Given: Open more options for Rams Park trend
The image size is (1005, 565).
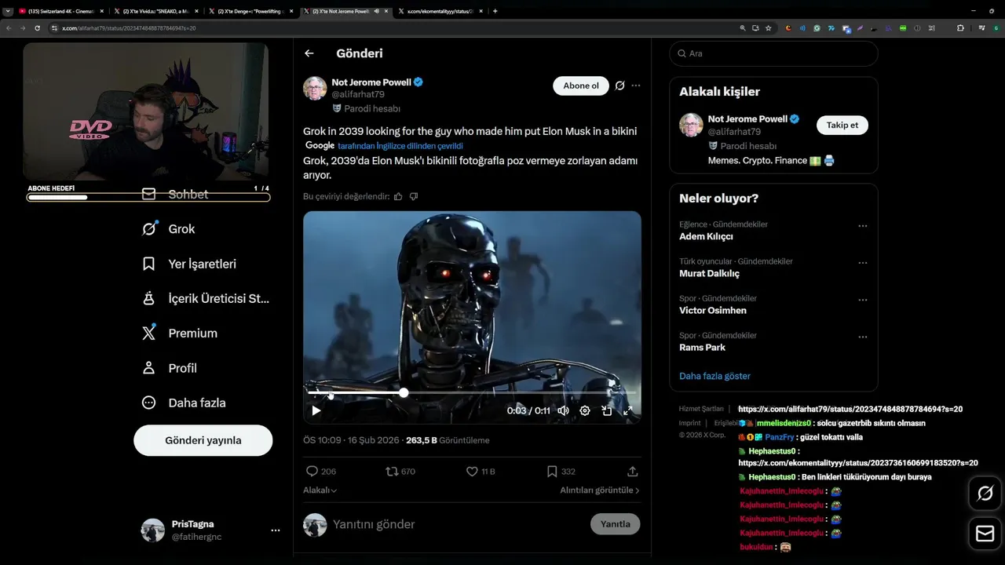Looking at the screenshot, I should [x=863, y=337].
